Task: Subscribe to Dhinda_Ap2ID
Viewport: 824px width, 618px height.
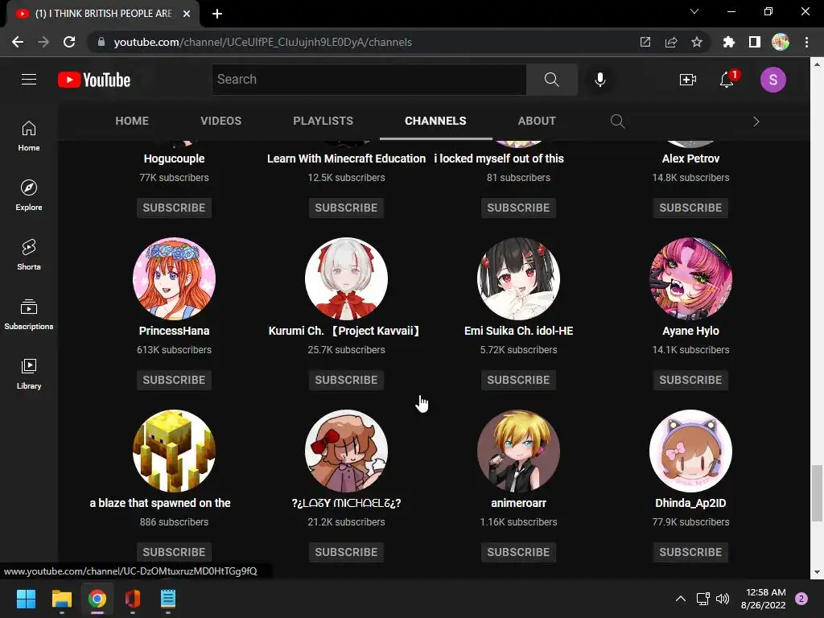Action: (690, 552)
